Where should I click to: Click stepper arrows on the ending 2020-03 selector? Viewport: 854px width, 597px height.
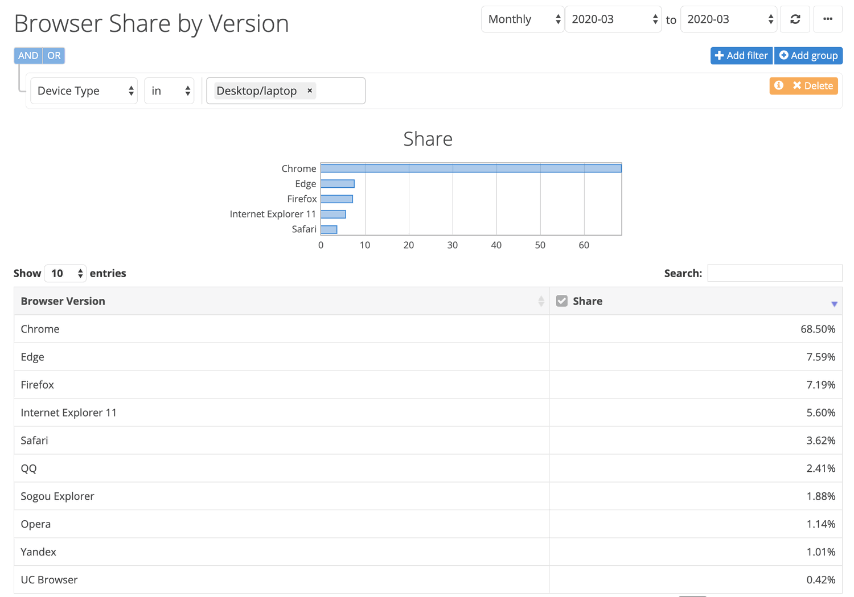[x=770, y=19]
